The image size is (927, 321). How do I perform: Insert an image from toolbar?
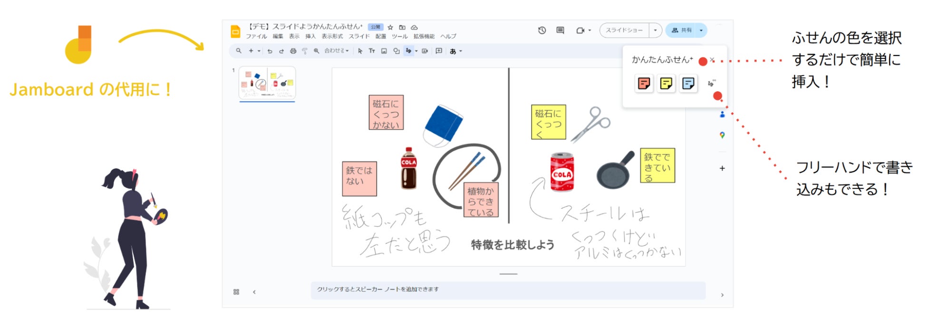pyautogui.click(x=384, y=51)
